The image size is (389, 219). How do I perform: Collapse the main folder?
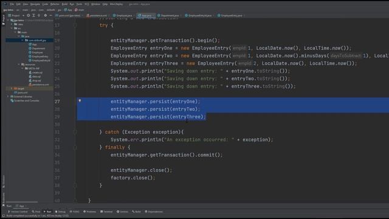(15, 32)
